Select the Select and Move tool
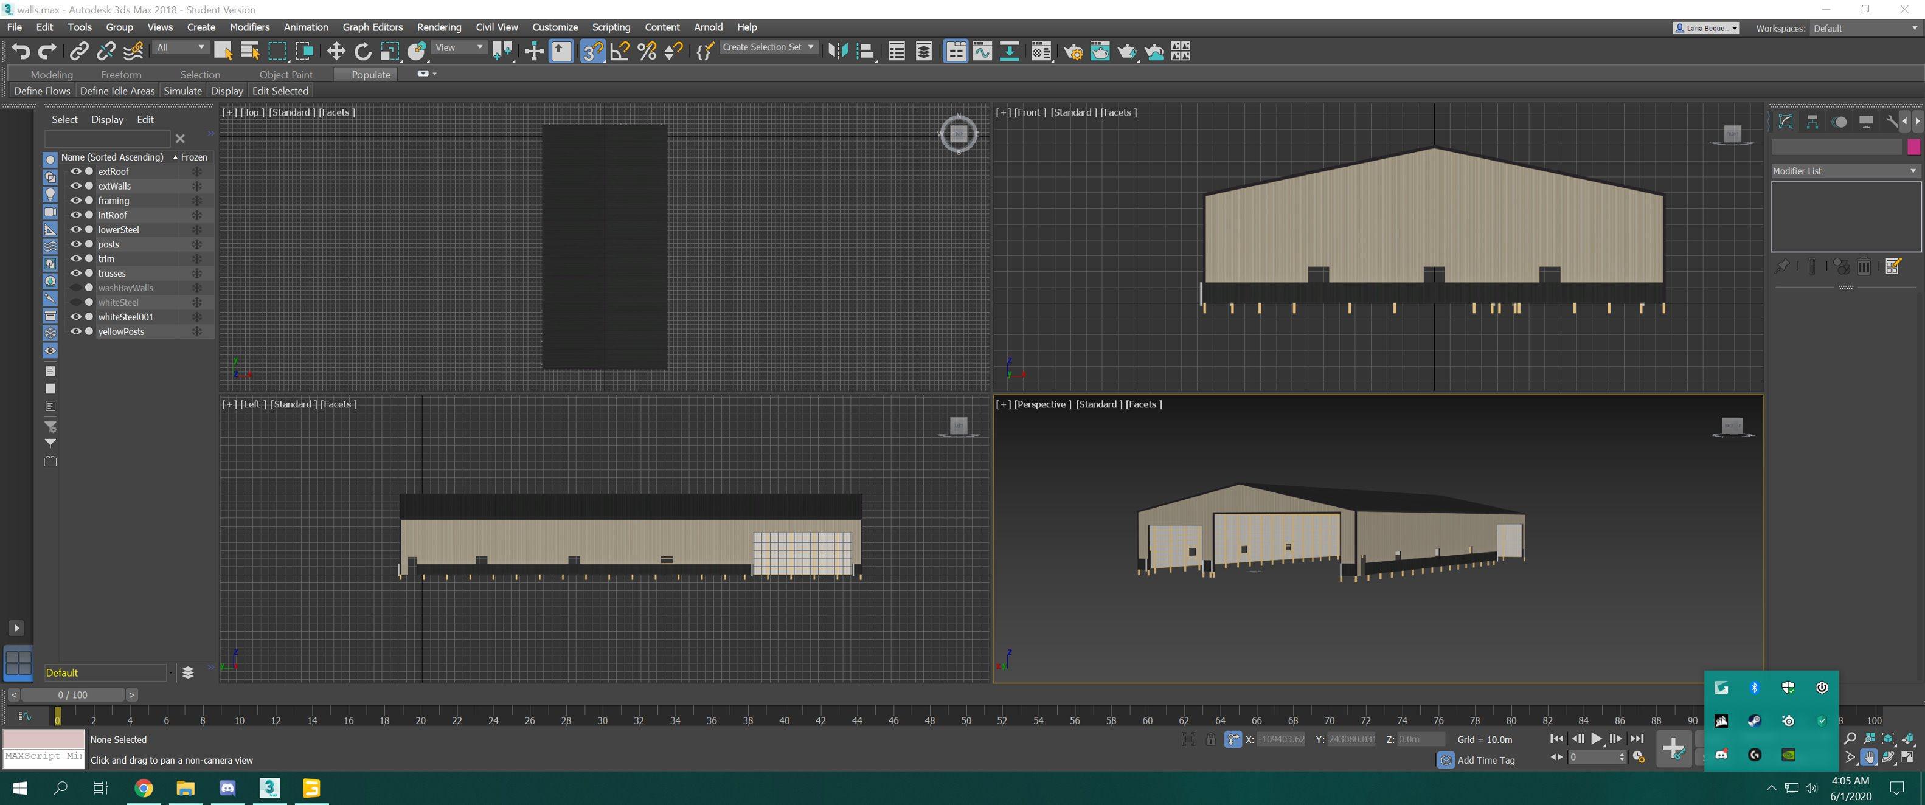The image size is (1925, 805). pyautogui.click(x=336, y=51)
